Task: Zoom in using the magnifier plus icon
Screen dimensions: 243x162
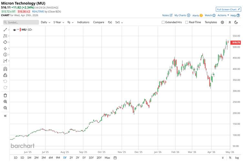Action: coord(5,102)
